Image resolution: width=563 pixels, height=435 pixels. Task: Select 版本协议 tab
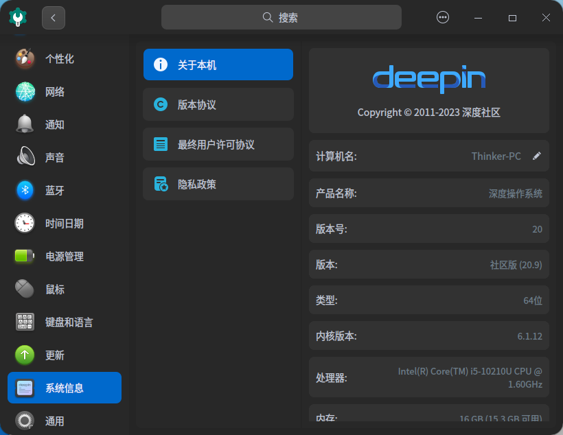pos(218,104)
